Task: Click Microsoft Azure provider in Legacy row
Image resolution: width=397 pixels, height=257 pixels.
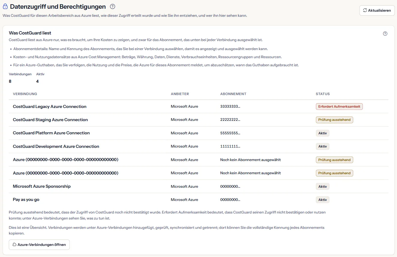Action: (x=185, y=106)
